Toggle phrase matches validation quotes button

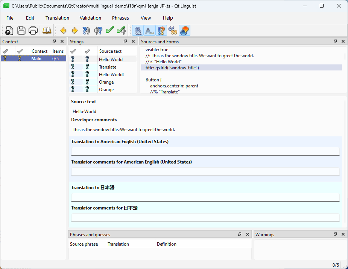point(173,31)
